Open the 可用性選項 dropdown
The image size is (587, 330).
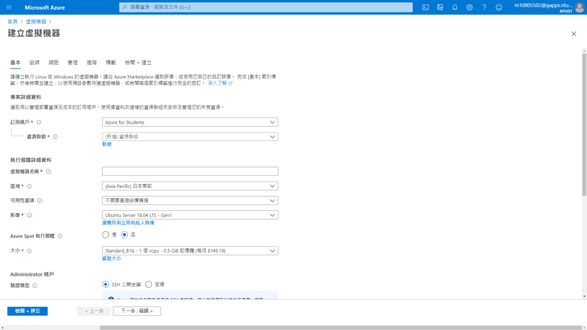(190, 201)
